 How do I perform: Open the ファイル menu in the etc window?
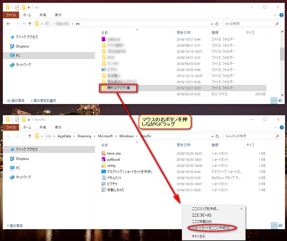click(11, 15)
